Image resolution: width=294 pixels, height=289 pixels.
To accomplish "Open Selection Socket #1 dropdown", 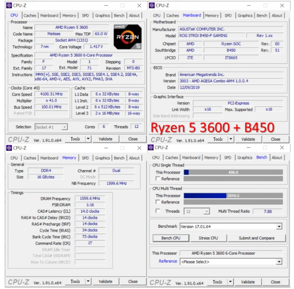I will pos(51,127).
